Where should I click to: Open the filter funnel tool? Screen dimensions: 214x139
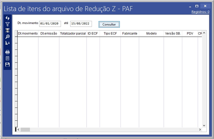8,24
